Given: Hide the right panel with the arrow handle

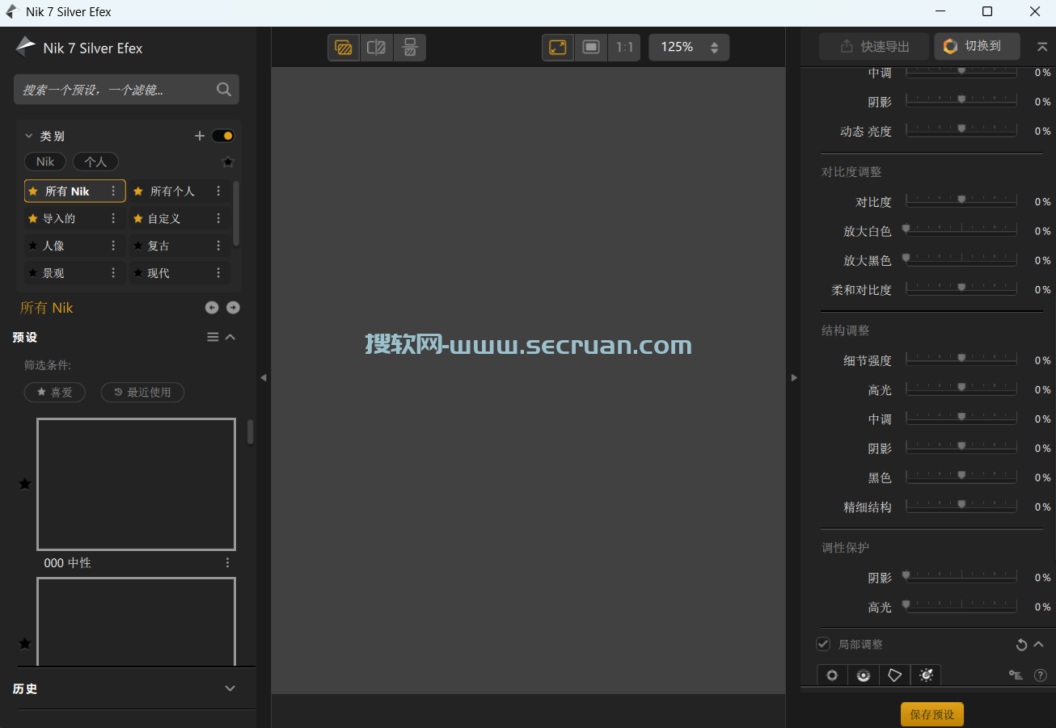Looking at the screenshot, I should [793, 377].
